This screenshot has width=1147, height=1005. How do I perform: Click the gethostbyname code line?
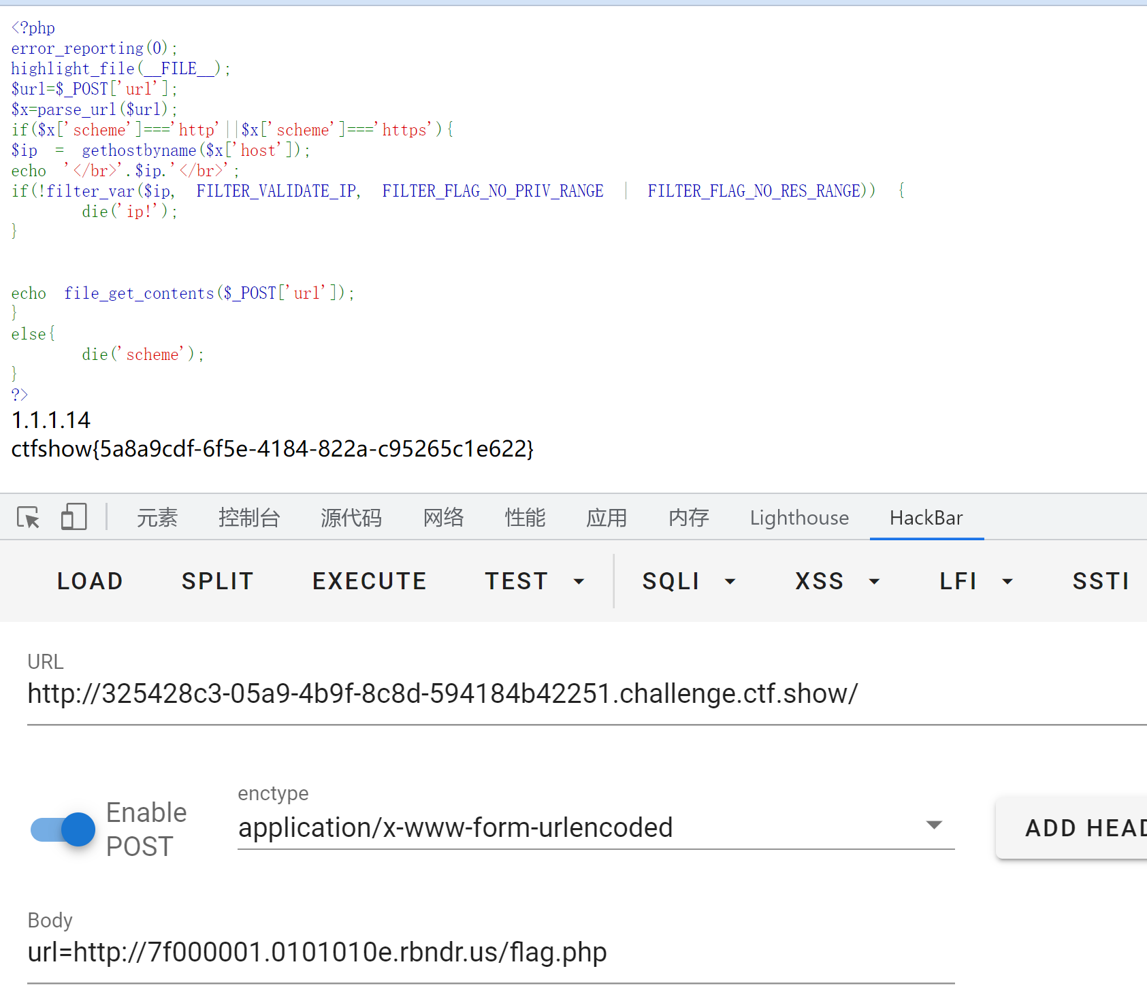(x=161, y=150)
